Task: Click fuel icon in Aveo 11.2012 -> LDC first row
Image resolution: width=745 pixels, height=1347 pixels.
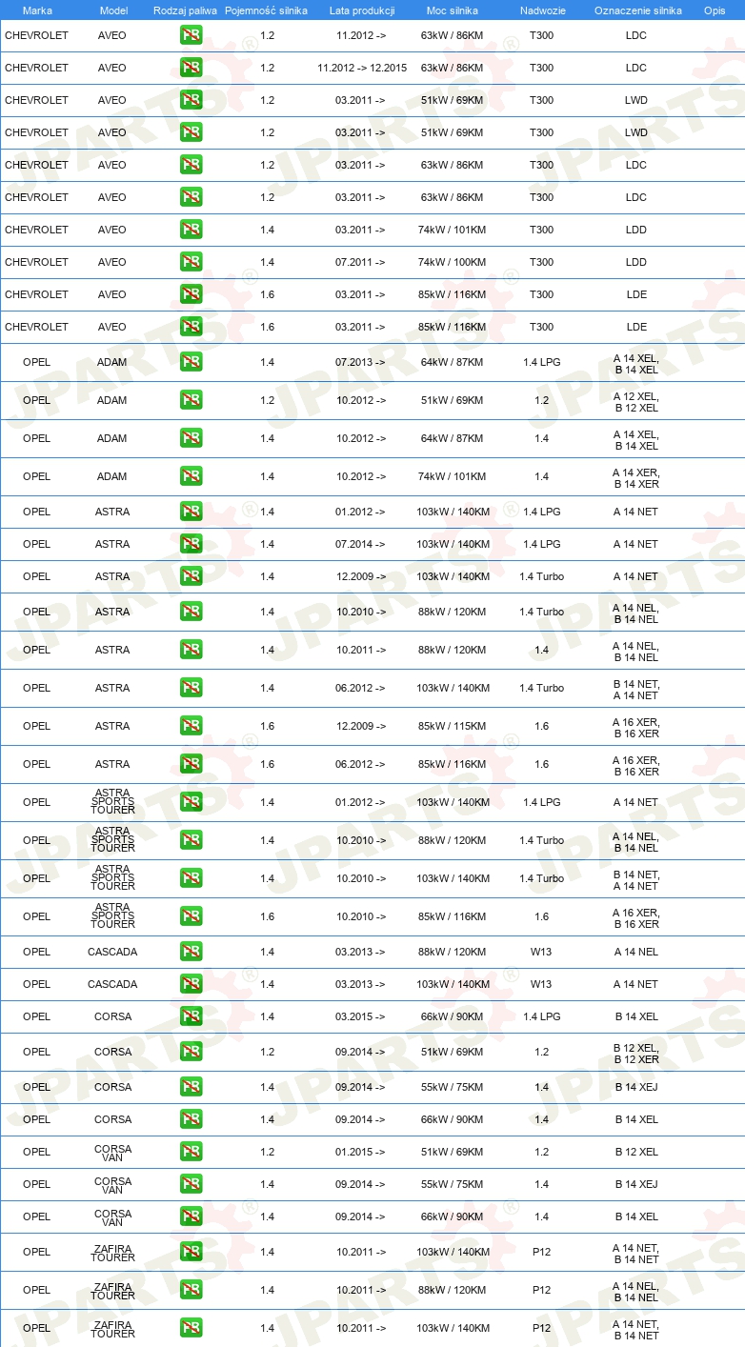Action: click(x=191, y=35)
